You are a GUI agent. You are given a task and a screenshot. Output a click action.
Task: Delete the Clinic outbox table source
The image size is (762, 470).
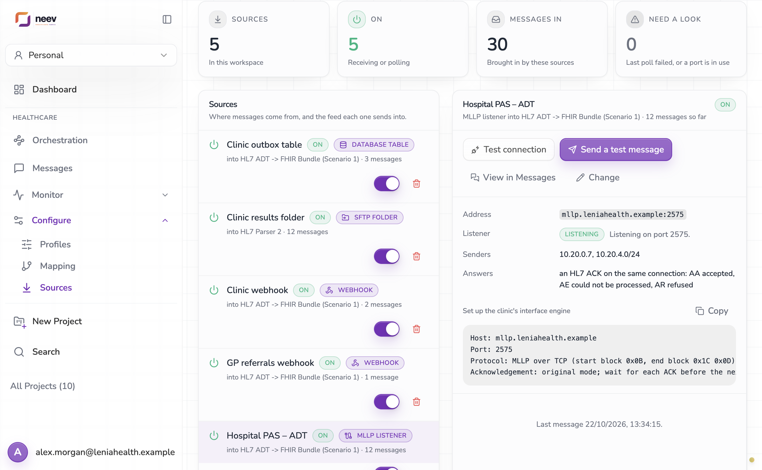coord(417,184)
